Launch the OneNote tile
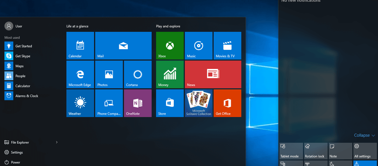 138,103
